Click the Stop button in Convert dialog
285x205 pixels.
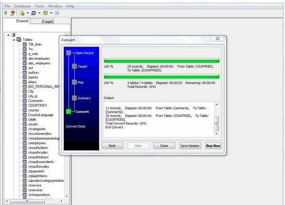[x=138, y=146]
